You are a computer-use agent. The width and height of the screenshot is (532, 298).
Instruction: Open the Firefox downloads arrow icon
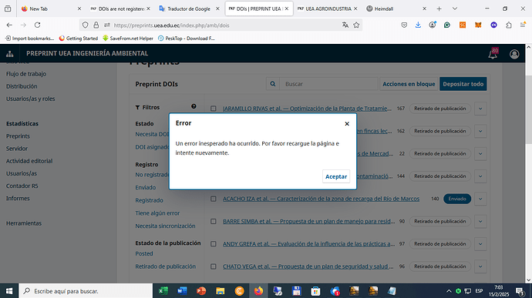pos(418,25)
